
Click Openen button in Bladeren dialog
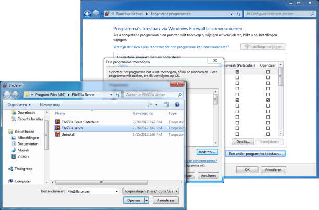click(x=133, y=200)
